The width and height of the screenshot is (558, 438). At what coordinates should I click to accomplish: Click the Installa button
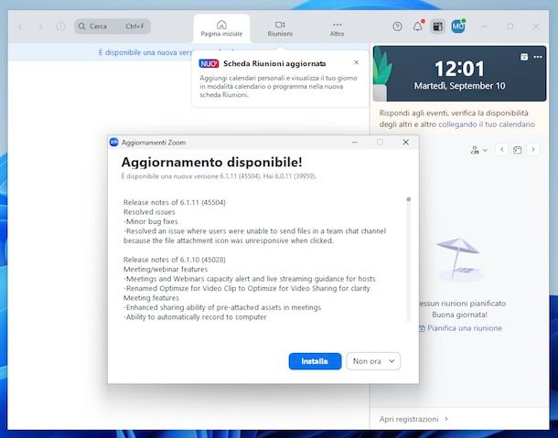pyautogui.click(x=315, y=361)
